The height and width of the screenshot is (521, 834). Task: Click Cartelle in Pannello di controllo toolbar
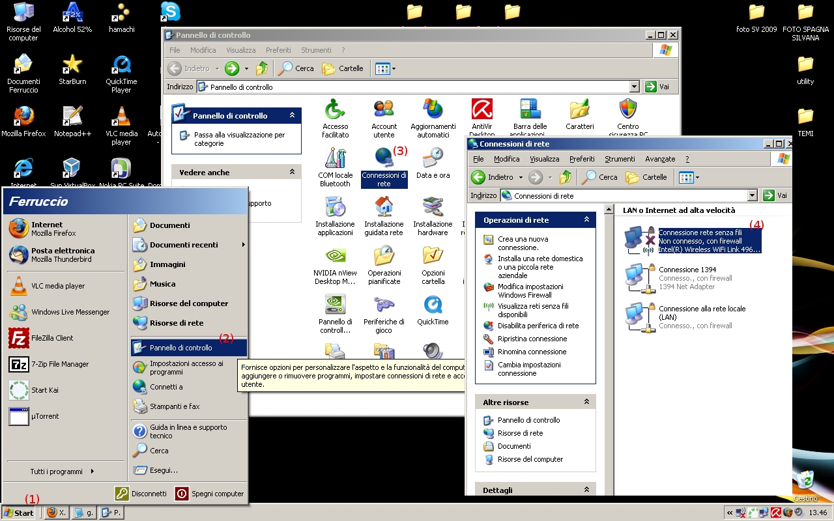343,68
